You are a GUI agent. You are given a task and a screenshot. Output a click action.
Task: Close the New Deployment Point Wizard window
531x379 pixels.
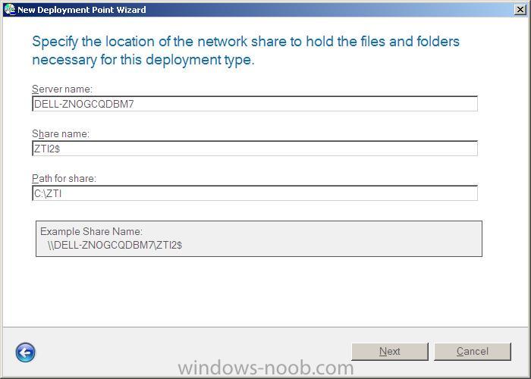click(x=520, y=9)
